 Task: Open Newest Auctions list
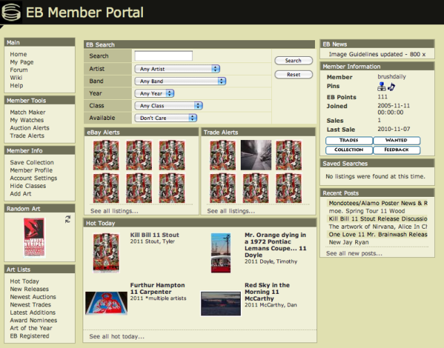(33, 297)
